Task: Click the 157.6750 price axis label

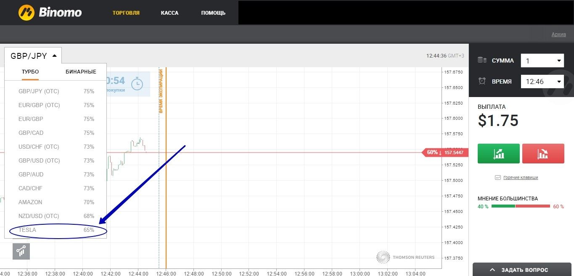Action: coord(453,72)
